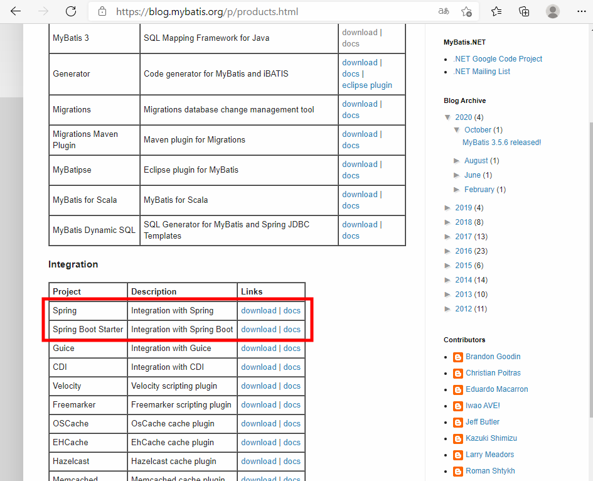
Task: Click the site lock icon in address bar
Action: pos(102,11)
